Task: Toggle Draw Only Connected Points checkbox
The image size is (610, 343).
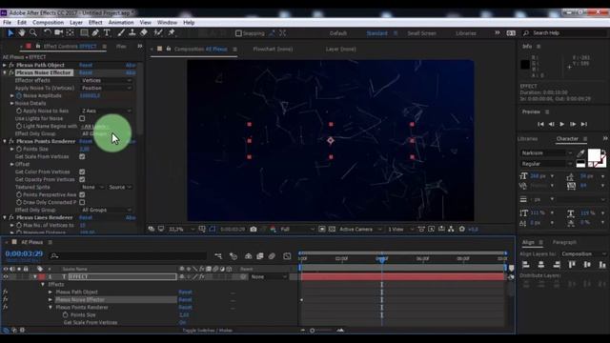Action: [x=82, y=202]
